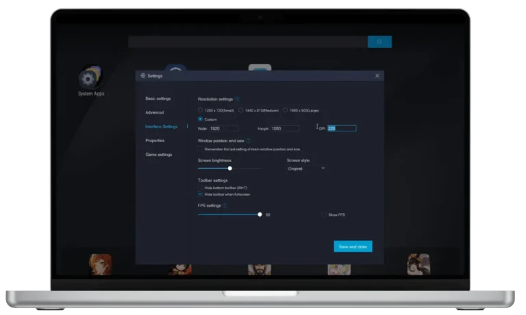Enable remember last window position and size
Image resolution: width=526 pixels, height=315 pixels.
[x=200, y=149]
